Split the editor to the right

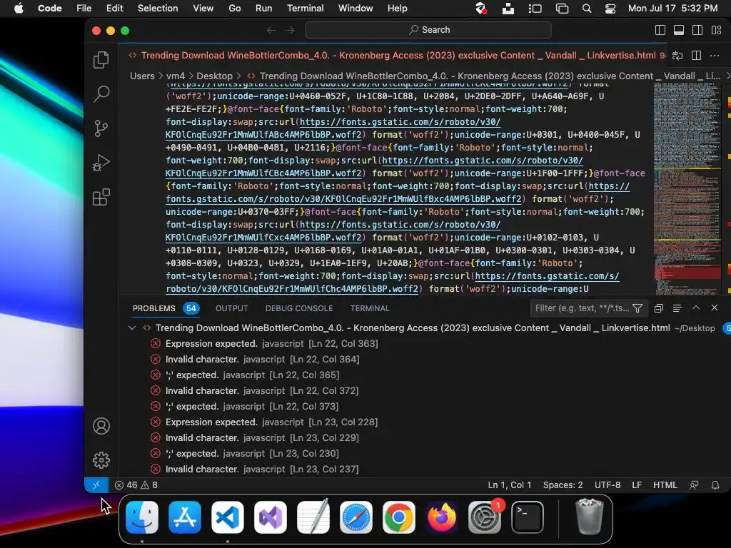(x=697, y=56)
